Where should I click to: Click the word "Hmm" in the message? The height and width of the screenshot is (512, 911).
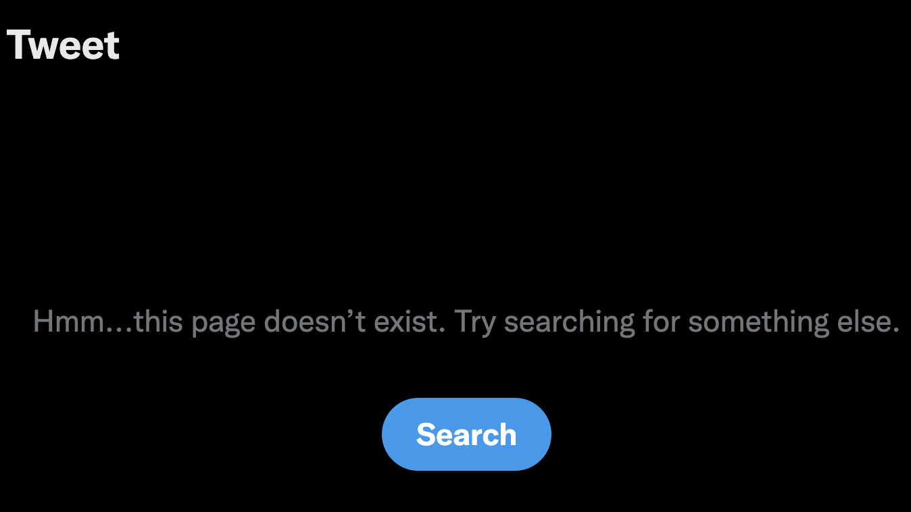pos(67,322)
